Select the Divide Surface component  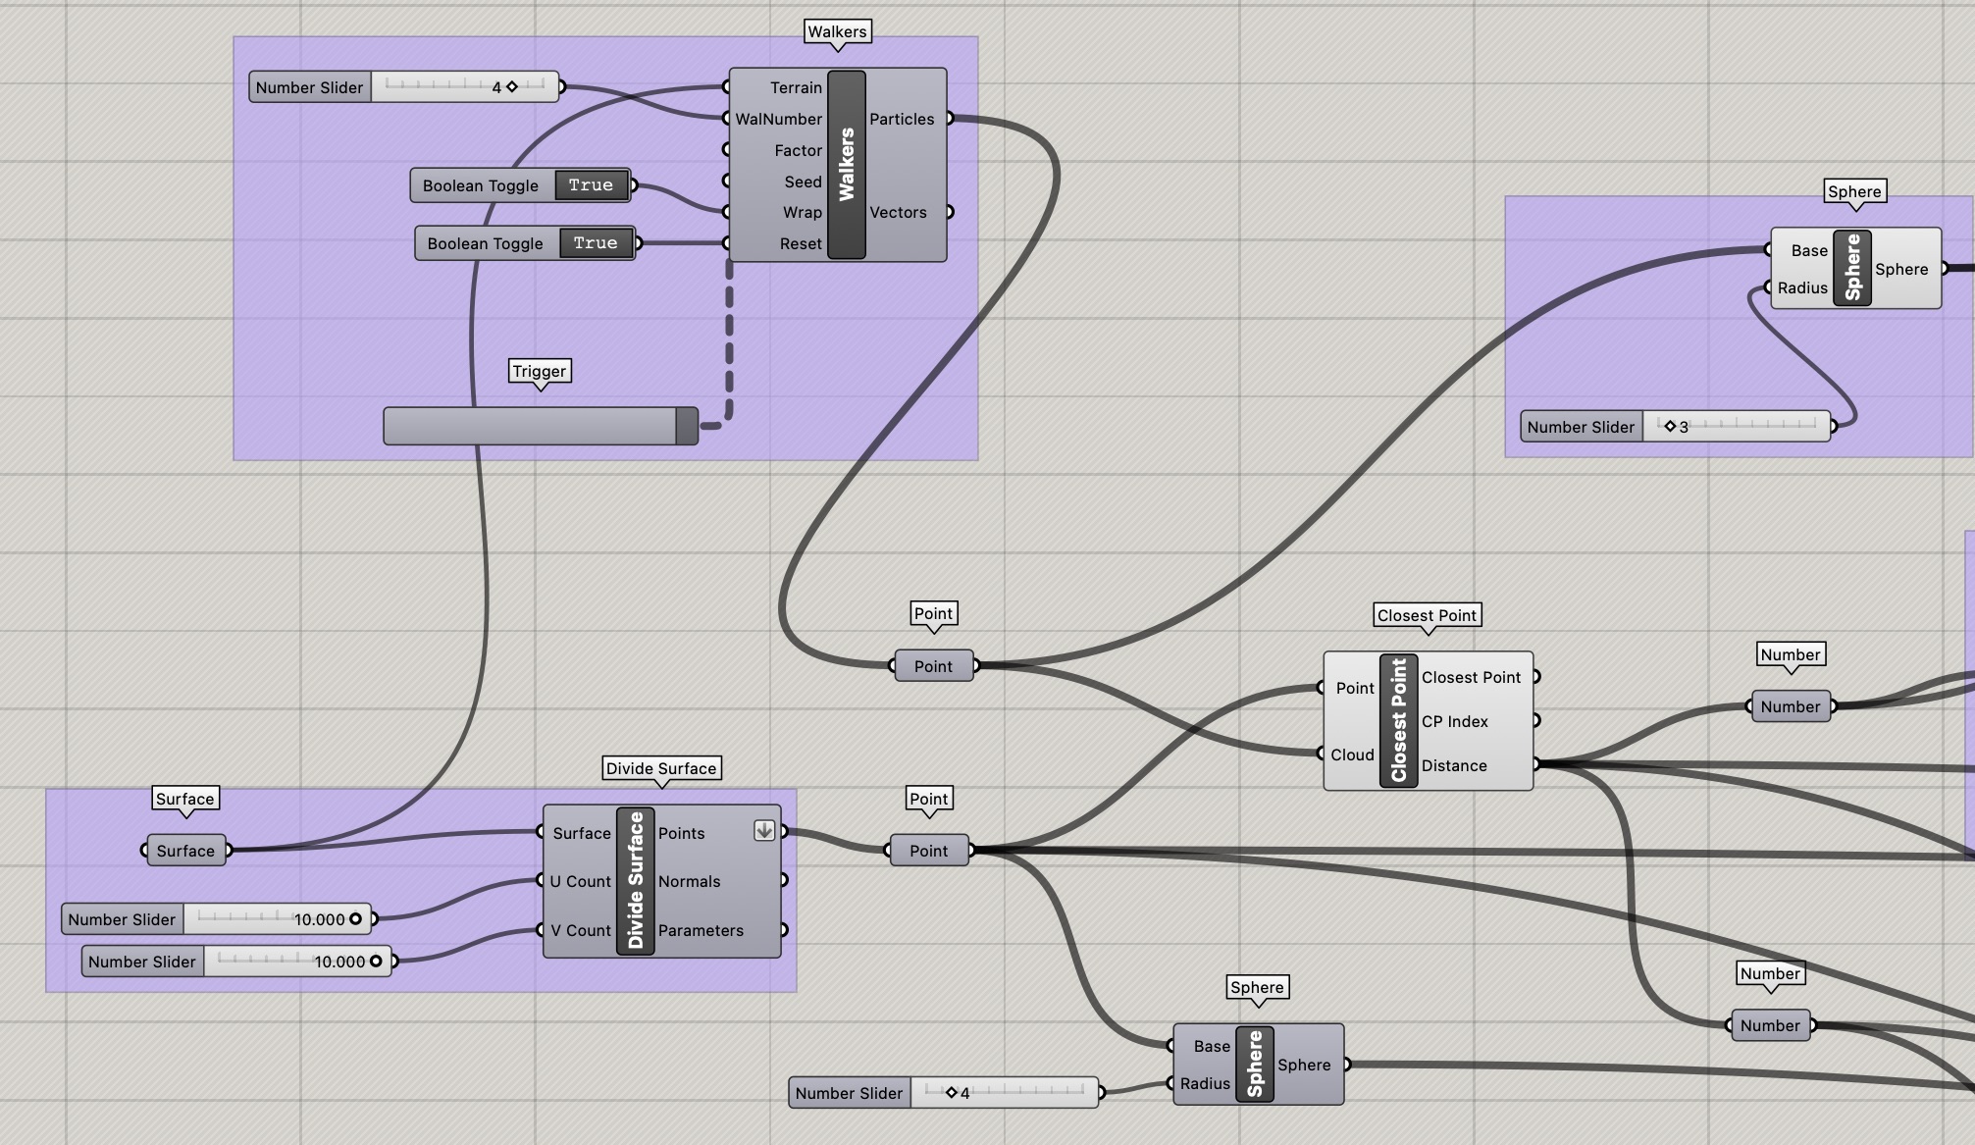coord(633,881)
